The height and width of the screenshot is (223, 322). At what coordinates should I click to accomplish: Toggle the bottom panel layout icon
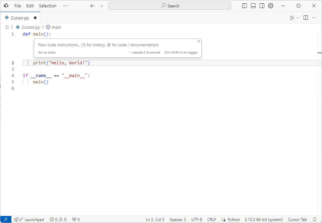[253, 6]
